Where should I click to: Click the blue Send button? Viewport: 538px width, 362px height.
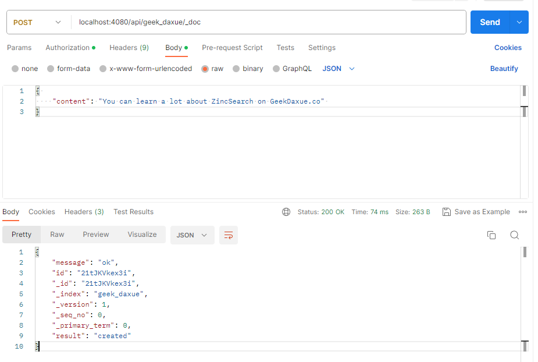coord(490,22)
